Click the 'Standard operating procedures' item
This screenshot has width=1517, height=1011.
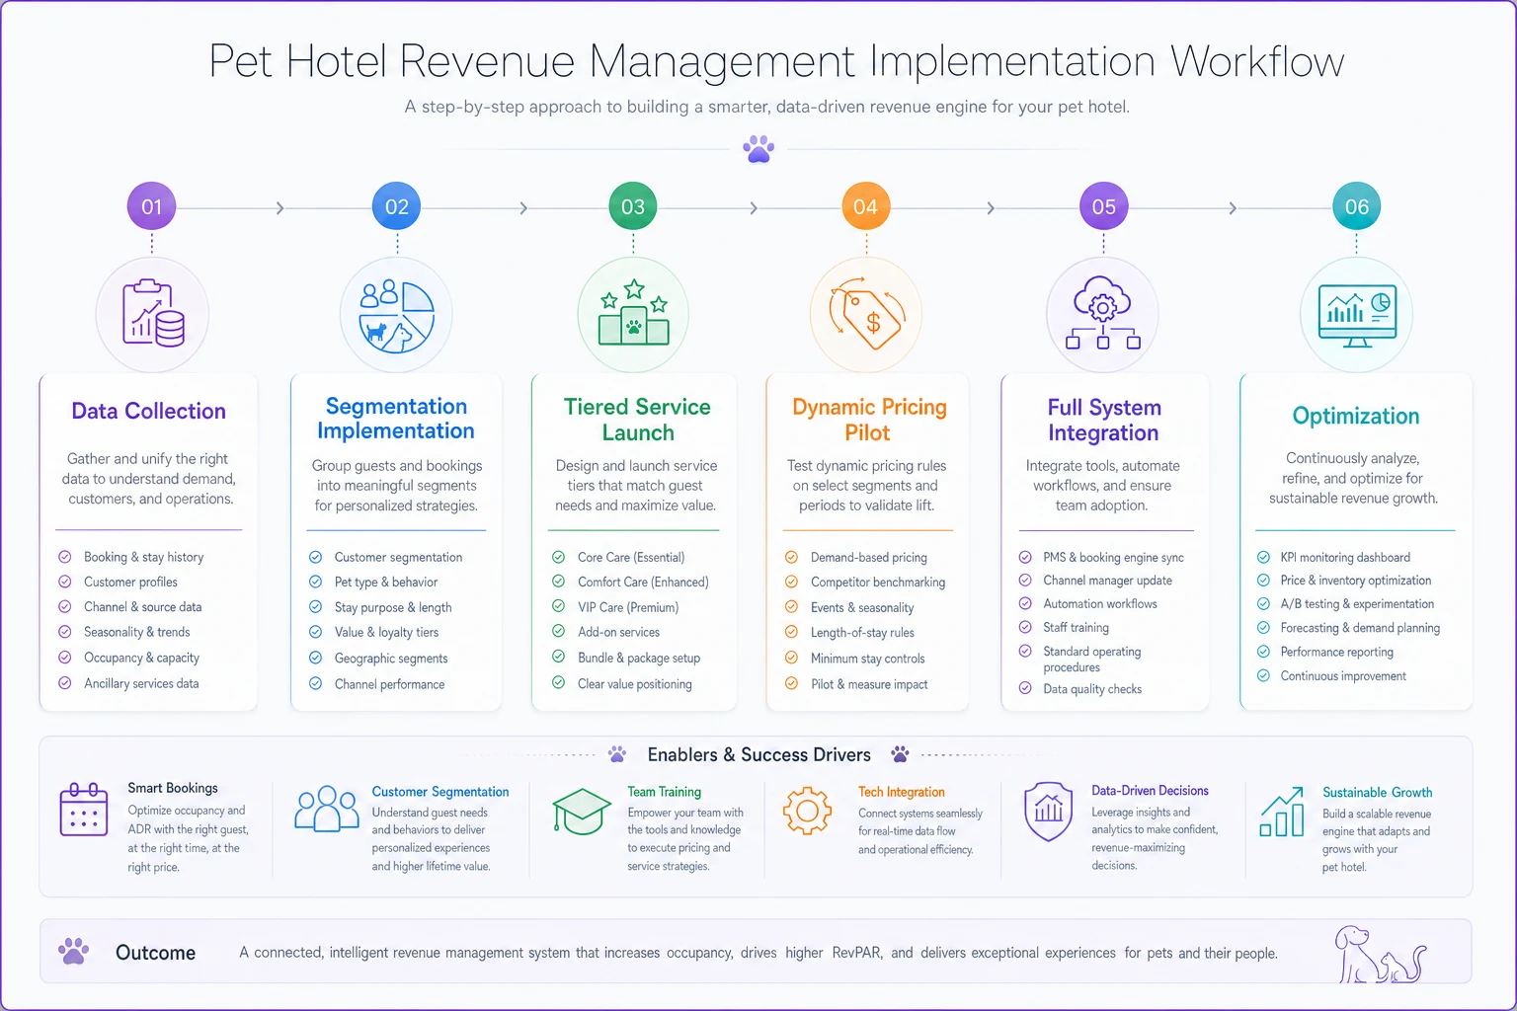[1092, 660]
